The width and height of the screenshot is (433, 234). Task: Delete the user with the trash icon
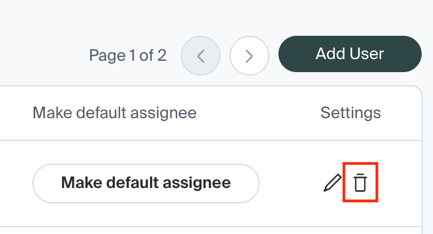click(x=360, y=183)
